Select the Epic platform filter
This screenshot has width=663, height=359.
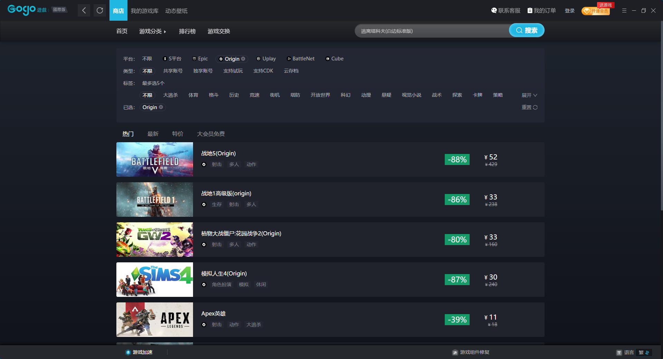[200, 59]
